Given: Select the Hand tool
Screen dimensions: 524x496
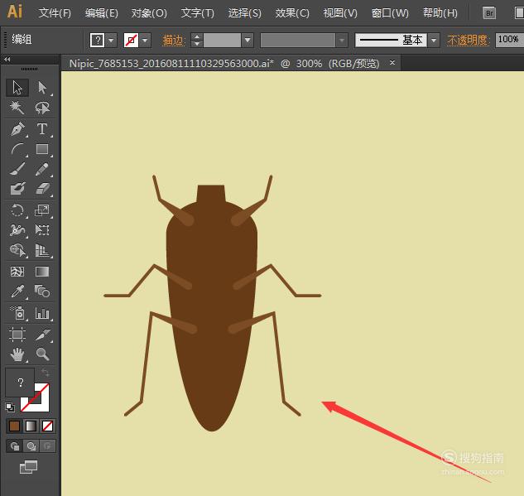Looking at the screenshot, I should (17, 354).
